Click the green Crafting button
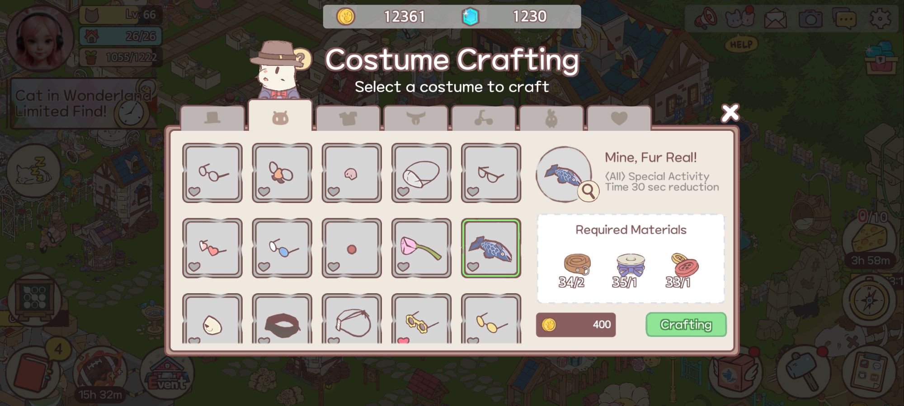The image size is (904, 406). coord(686,324)
